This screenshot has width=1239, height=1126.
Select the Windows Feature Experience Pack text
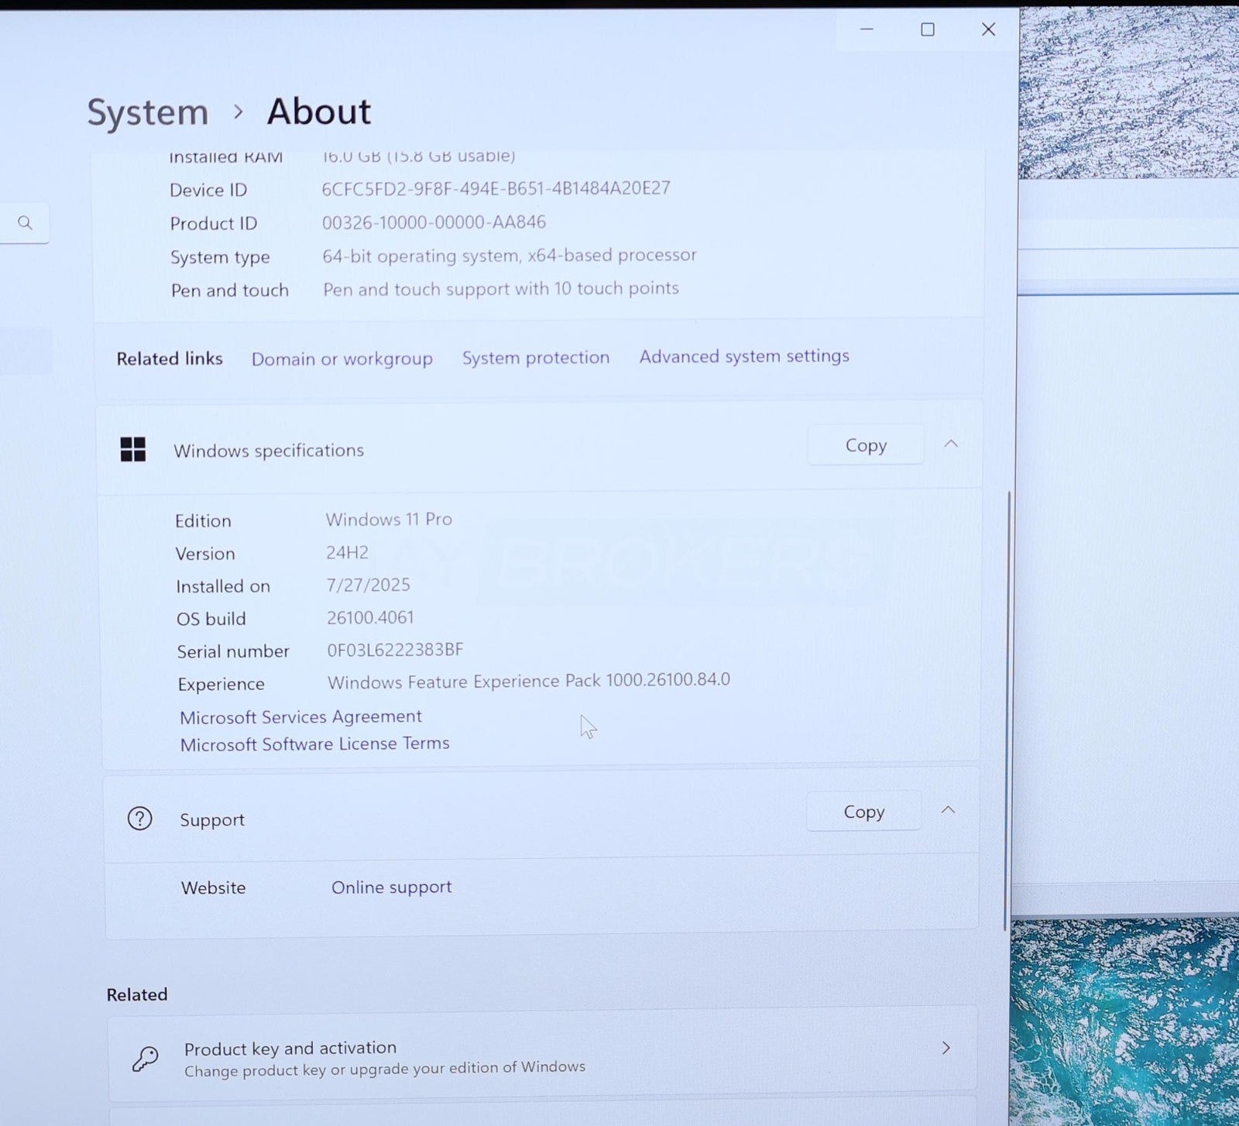(x=529, y=681)
